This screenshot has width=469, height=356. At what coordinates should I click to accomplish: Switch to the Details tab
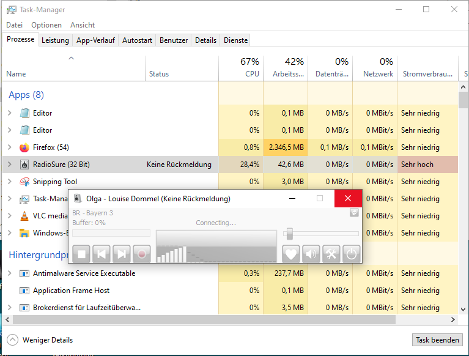point(206,40)
